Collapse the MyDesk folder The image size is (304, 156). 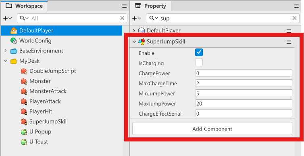point(5,61)
